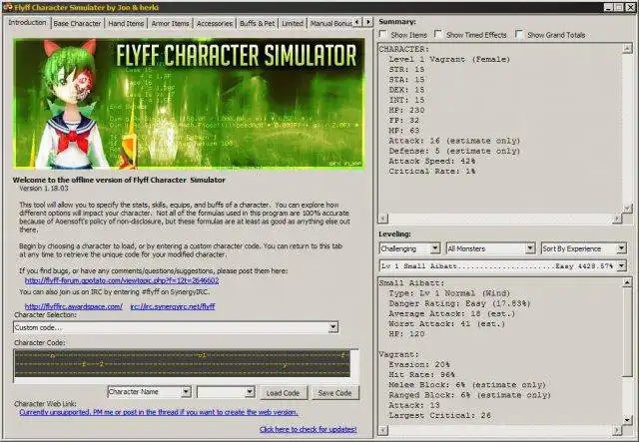639x442 pixels.
Task: Open the Sort By Experience dropdown
Action: 583,248
